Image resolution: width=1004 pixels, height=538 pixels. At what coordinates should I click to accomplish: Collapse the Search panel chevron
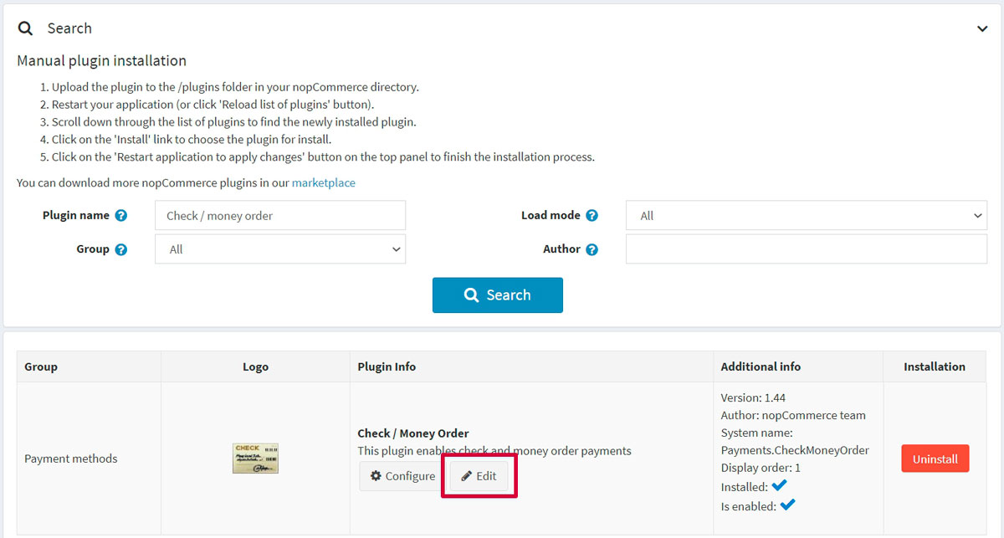click(x=982, y=28)
